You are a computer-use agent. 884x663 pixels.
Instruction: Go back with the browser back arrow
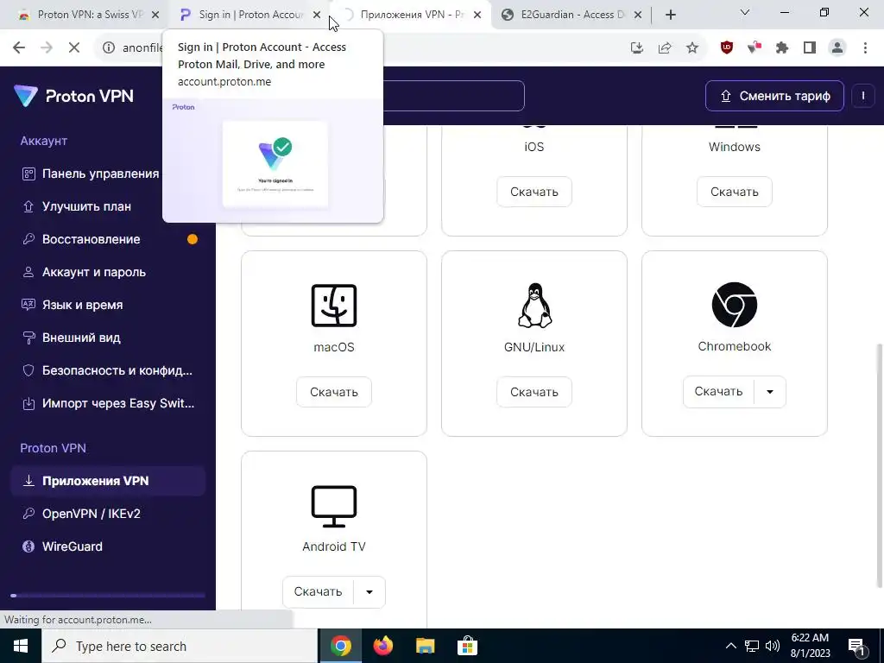(19, 48)
